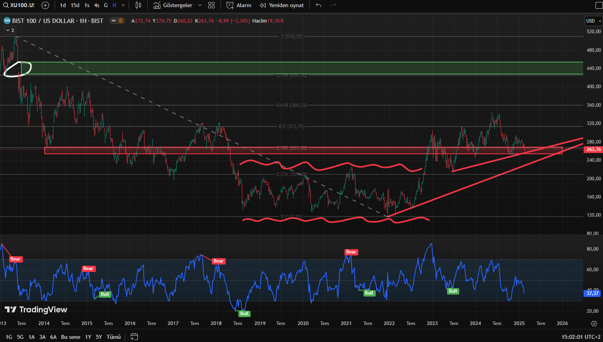
Task: Click the undo arrow
Action: pos(318,5)
